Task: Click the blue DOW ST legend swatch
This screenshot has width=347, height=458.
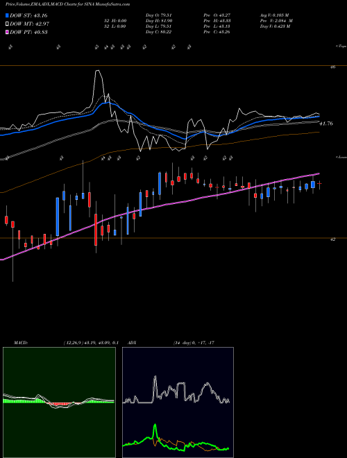Action: (x=7, y=16)
